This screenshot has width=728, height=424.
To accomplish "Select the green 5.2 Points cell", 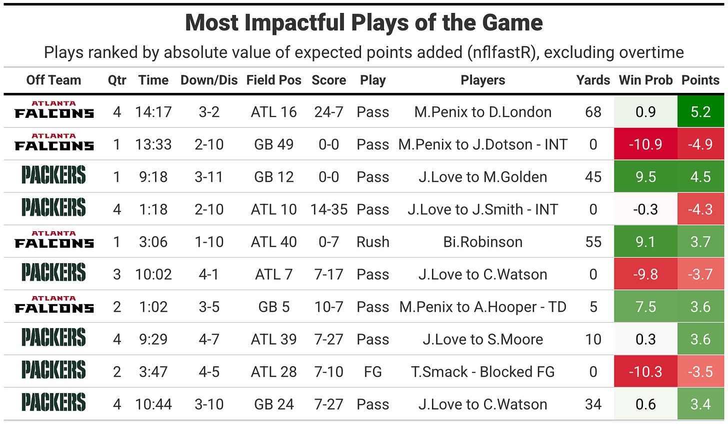I will [700, 111].
